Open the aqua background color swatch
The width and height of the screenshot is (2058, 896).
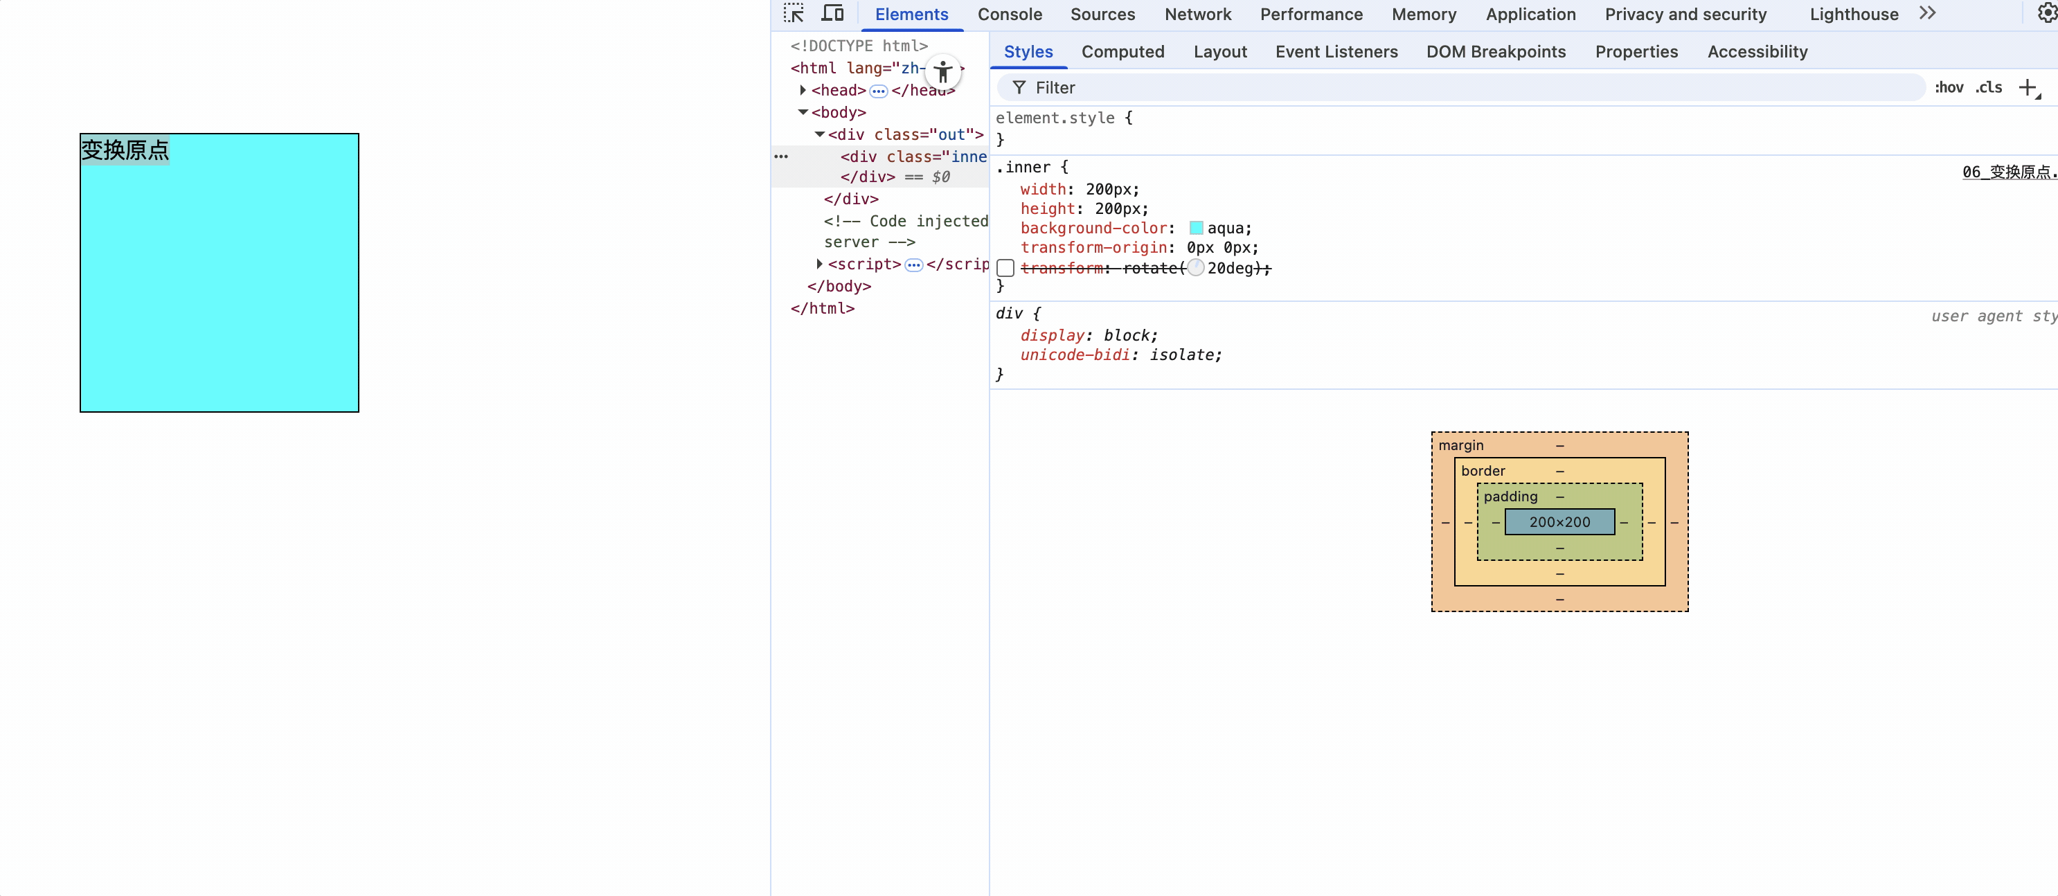tap(1196, 229)
